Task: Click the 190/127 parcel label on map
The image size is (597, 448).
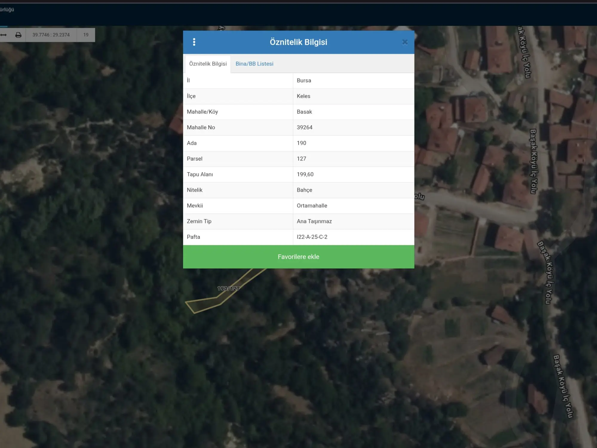Action: pos(228,289)
